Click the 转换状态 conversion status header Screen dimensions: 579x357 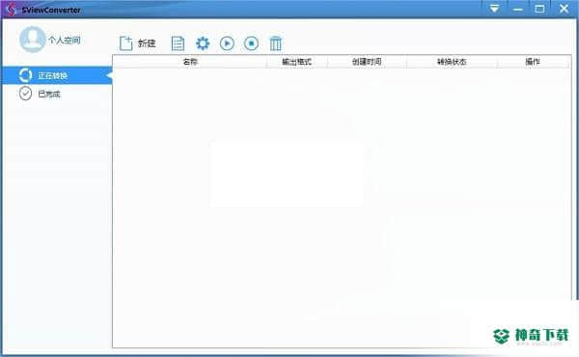pos(452,62)
